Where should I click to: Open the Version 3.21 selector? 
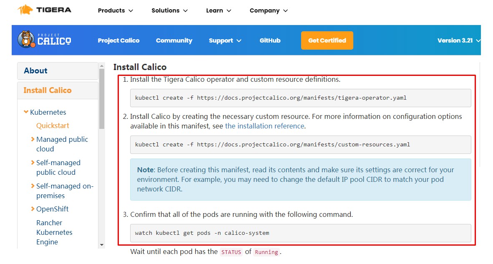[x=459, y=40]
